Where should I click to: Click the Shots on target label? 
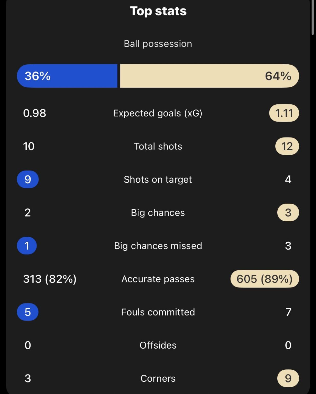click(x=158, y=179)
